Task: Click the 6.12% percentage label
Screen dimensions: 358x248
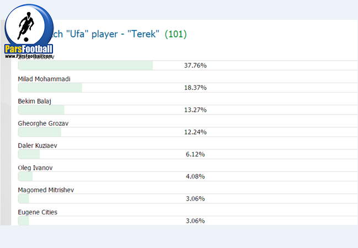Action: pos(195,154)
